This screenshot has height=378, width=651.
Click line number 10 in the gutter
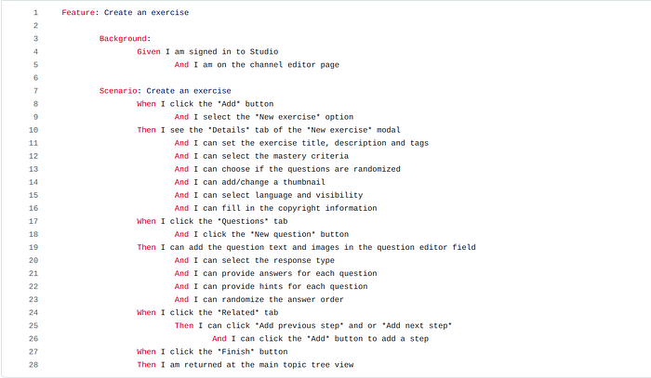pyautogui.click(x=33, y=130)
